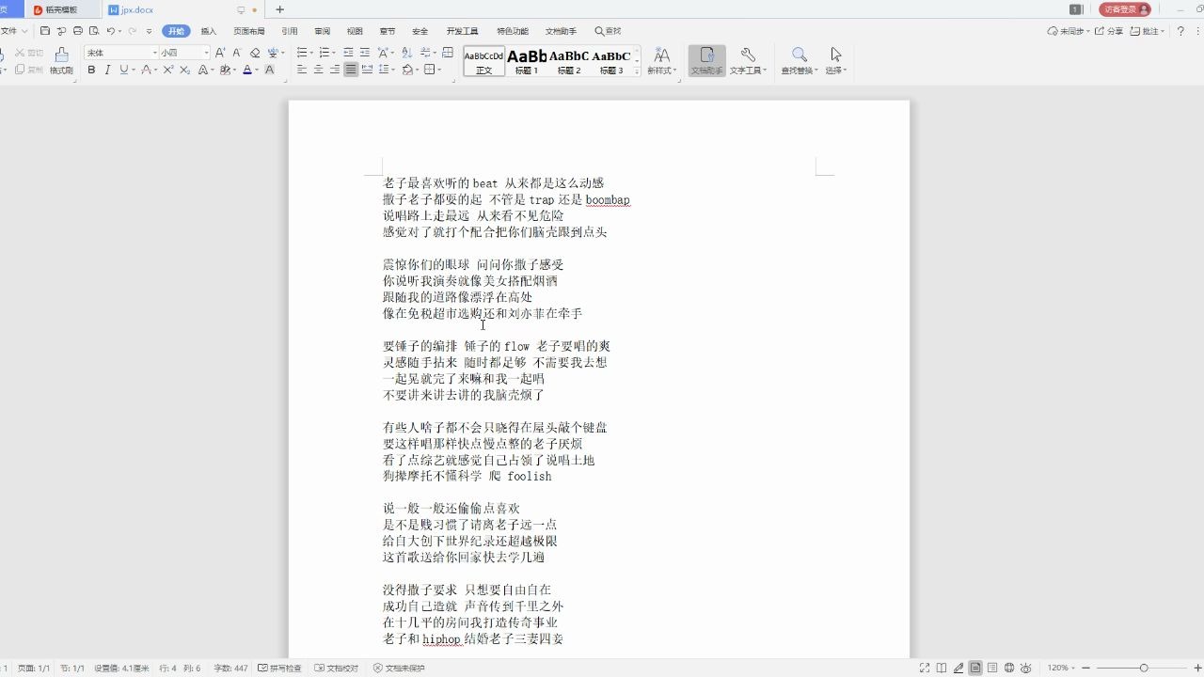Image resolution: width=1204 pixels, height=677 pixels.
Task: Toggle Italic formatting
Action: pyautogui.click(x=107, y=70)
